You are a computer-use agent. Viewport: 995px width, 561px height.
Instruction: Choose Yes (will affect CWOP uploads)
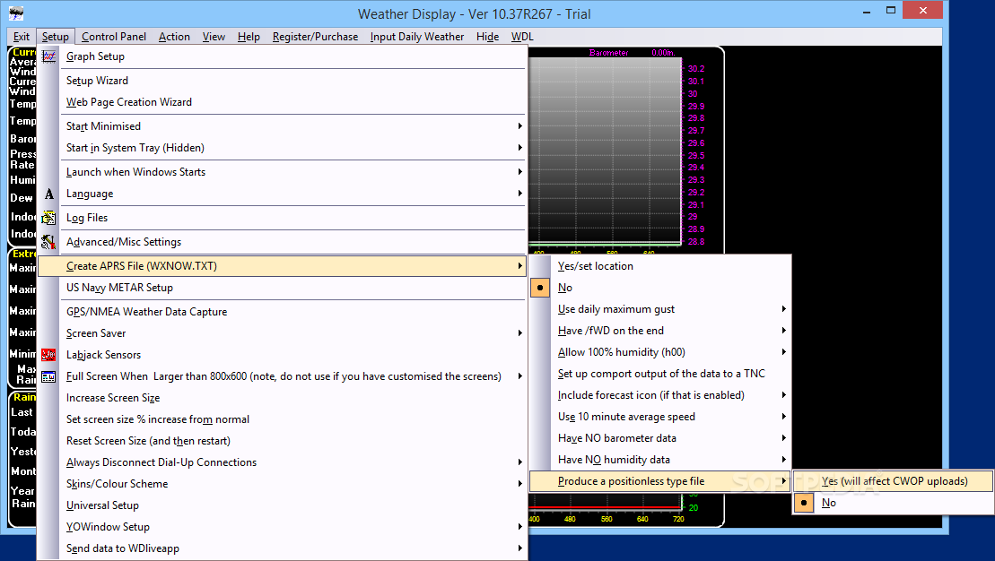click(x=894, y=482)
